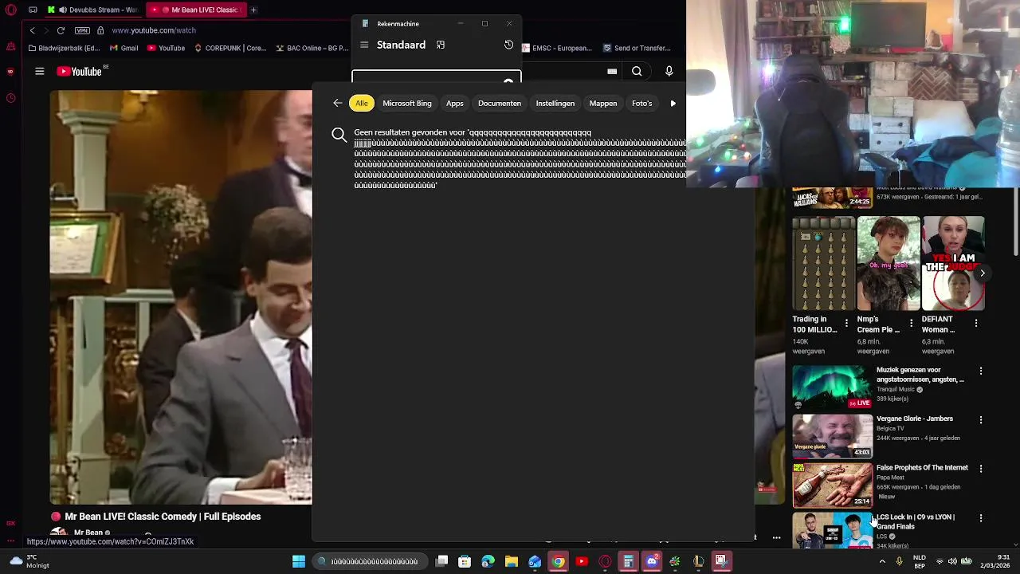Select the Foto's search filter
Image resolution: width=1020 pixels, height=574 pixels.
pyautogui.click(x=641, y=103)
